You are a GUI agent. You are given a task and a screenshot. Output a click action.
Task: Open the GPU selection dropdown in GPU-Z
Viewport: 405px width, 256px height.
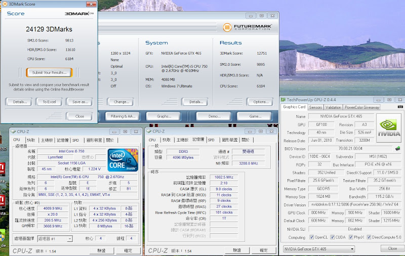tap(319, 249)
